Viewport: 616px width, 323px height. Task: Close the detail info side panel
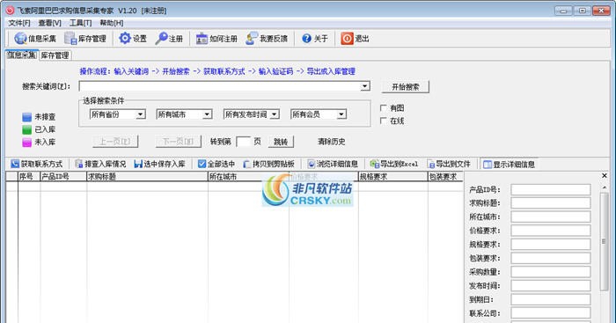(x=605, y=176)
